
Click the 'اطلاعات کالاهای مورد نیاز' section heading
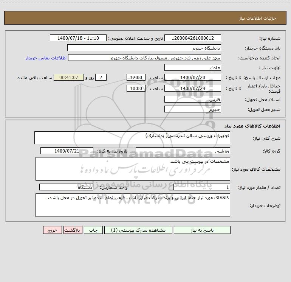pyautogui.click(x=252, y=126)
